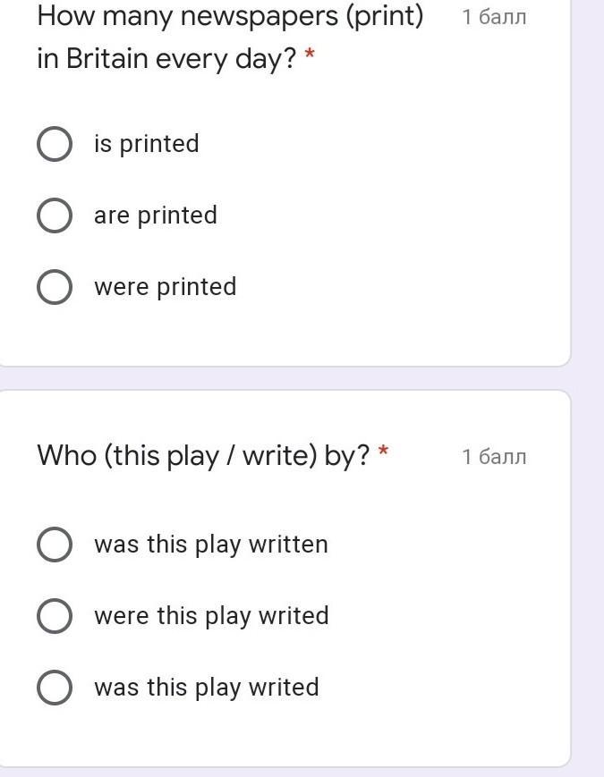Click the 'Who (this play / write) by?' question text
604x777 pixels.
click(203, 455)
